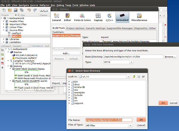Viewport: 179px width, 131px height.
Task: Expand the include folder in file chooser
Action: tap(69, 95)
